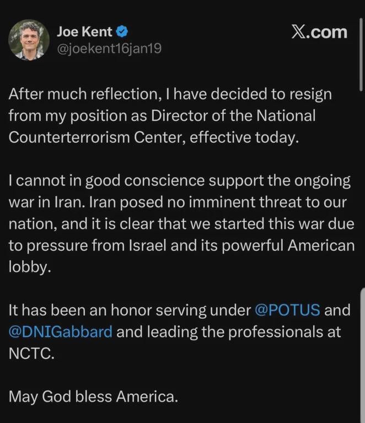Screen dimensions: 365x423
Task: Click the word "lobby." in the post
Action: [x=28, y=267]
